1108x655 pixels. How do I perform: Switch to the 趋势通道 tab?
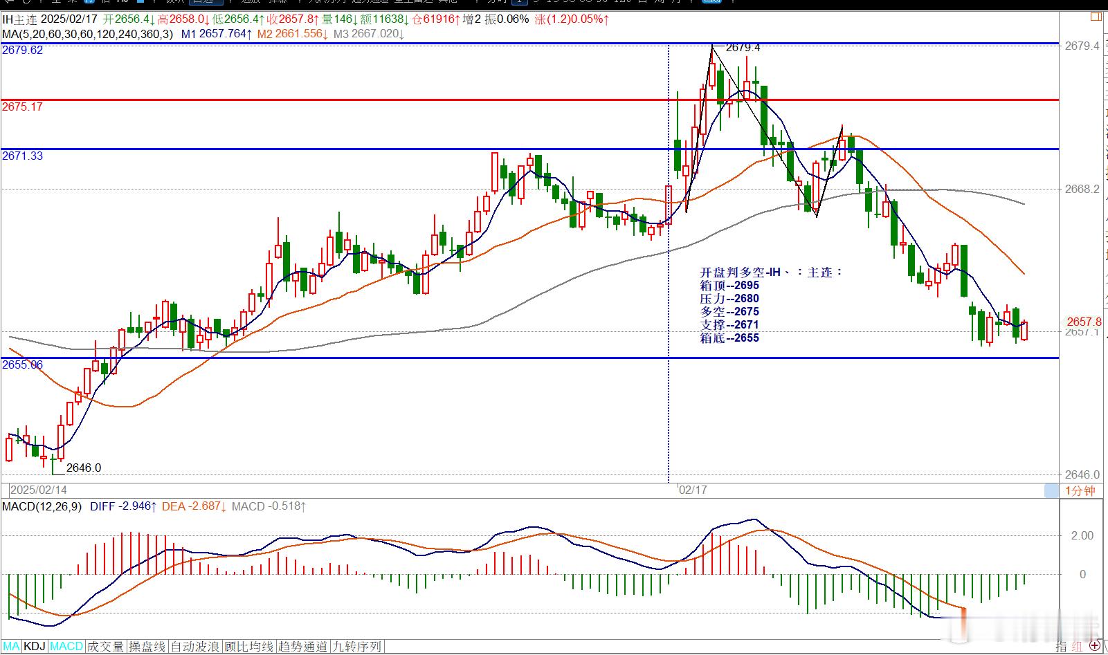pyautogui.click(x=302, y=647)
